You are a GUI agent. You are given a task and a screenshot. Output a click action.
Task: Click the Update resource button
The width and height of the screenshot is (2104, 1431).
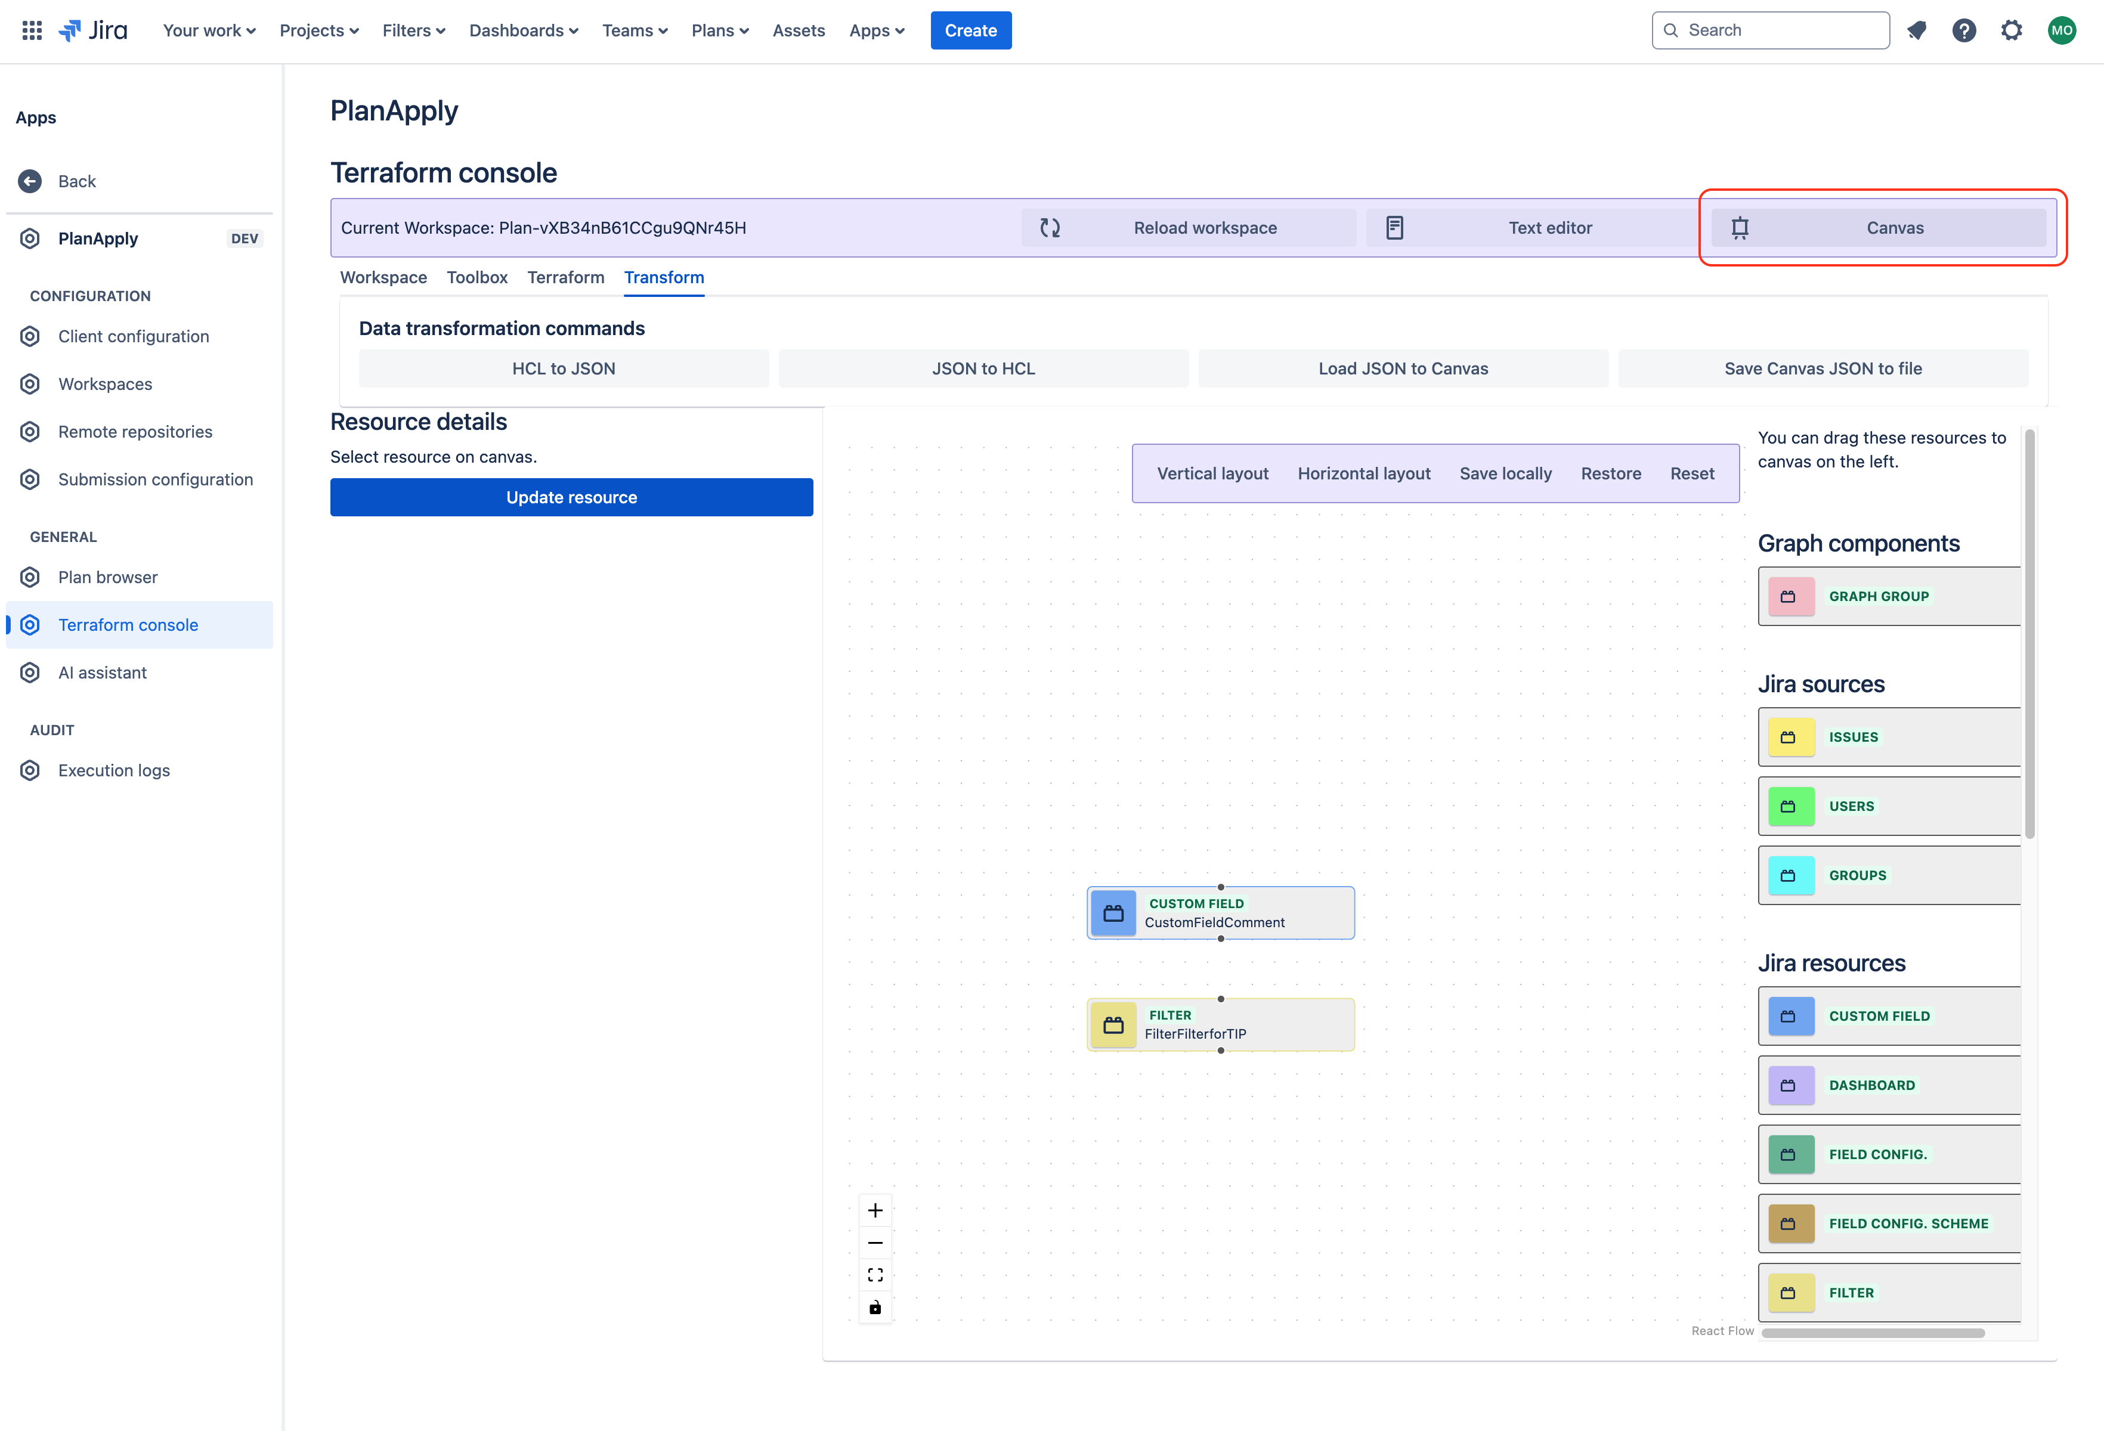pyautogui.click(x=571, y=497)
